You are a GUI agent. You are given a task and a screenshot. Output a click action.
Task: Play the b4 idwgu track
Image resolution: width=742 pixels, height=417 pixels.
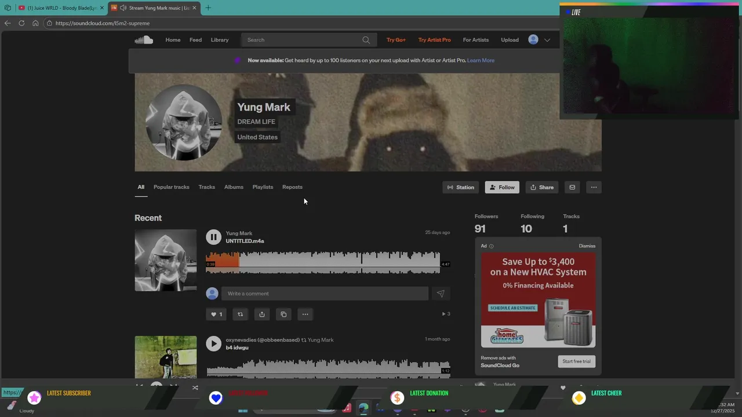point(213,343)
